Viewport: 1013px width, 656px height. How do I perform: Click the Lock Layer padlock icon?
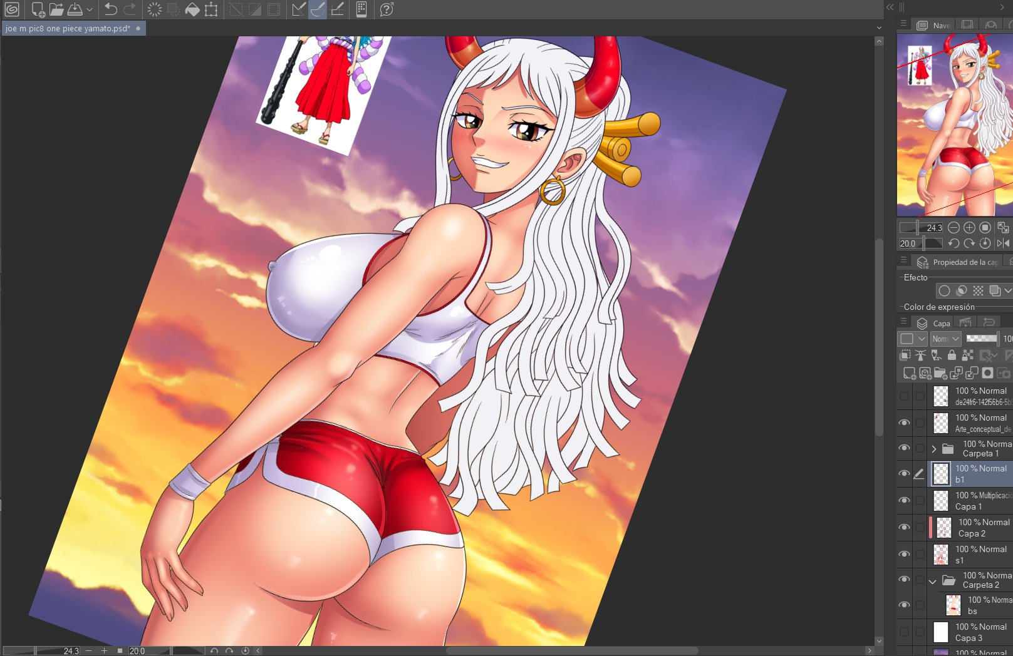coord(952,356)
